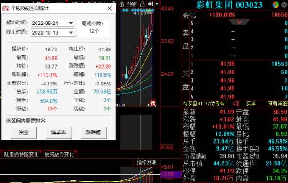
Task: Click the left range arrow at chart bottom
Action: coord(118,105)
